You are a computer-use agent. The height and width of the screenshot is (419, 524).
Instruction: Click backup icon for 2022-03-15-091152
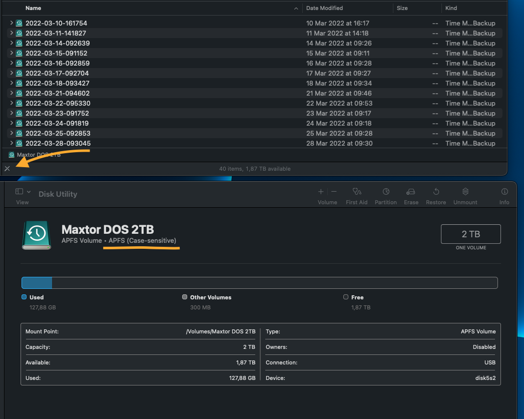click(19, 53)
